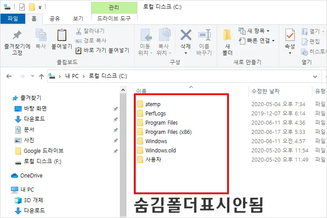Select Google 드라이브 in Quick access

click(39, 151)
